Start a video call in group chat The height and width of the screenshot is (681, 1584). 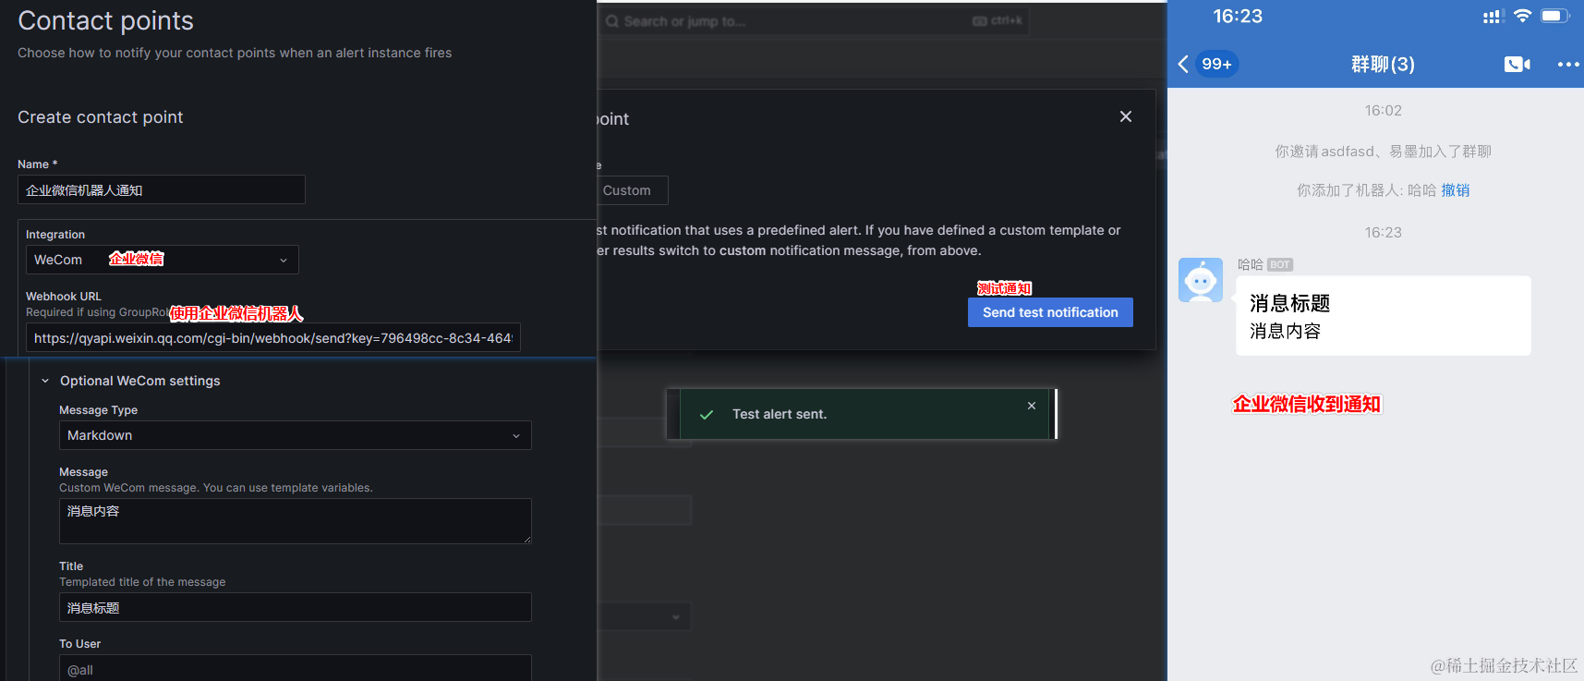(x=1517, y=64)
